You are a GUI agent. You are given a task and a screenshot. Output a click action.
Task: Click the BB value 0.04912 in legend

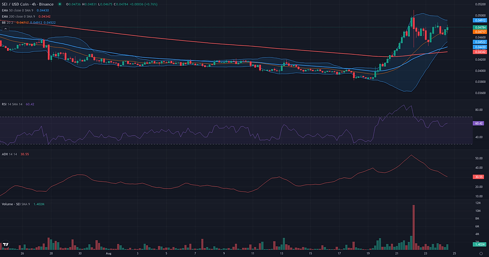click(36, 23)
